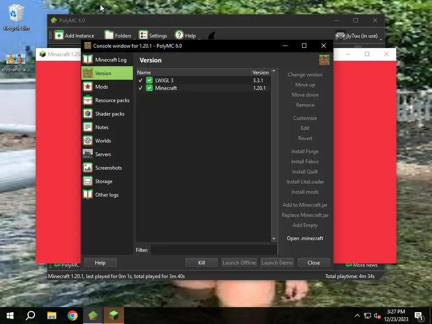Image resolution: width=432 pixels, height=324 pixels.
Task: Open Folders in PolyMC toolbar
Action: tap(118, 35)
